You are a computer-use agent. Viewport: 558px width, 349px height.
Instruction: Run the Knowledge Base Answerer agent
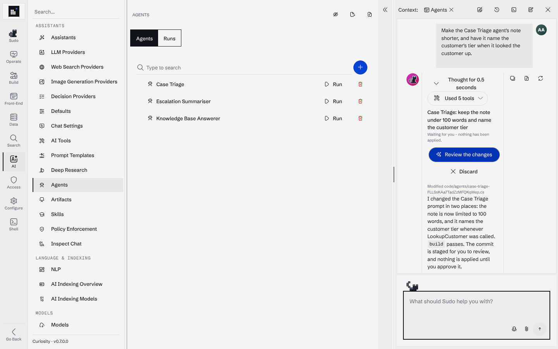pos(334,118)
